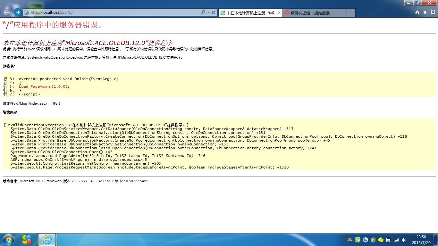This screenshot has height=246, width=438.
Task: Open the Windows Start menu
Action: [x=8, y=239]
